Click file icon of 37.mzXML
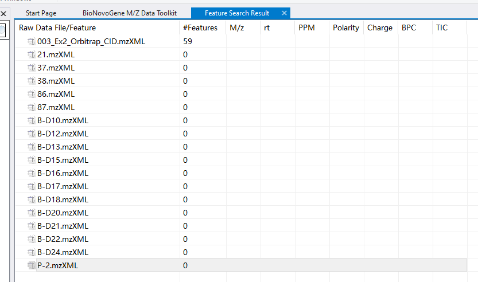 pos(32,68)
